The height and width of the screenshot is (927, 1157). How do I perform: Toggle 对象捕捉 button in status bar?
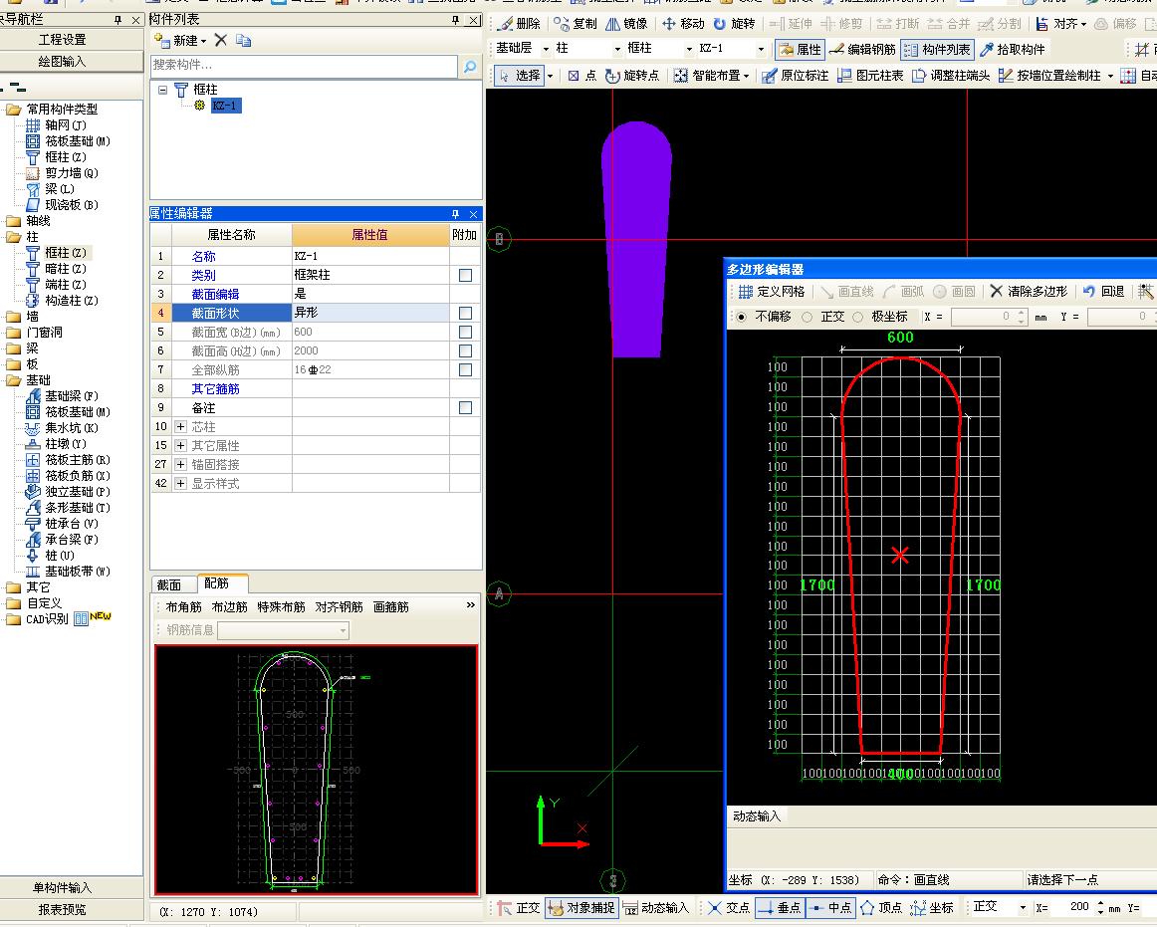click(x=582, y=908)
